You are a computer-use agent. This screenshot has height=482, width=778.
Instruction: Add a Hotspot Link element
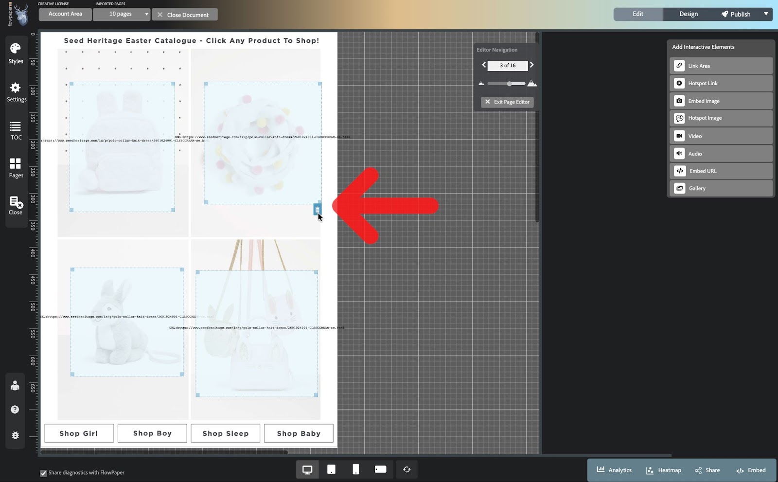pyautogui.click(x=721, y=83)
